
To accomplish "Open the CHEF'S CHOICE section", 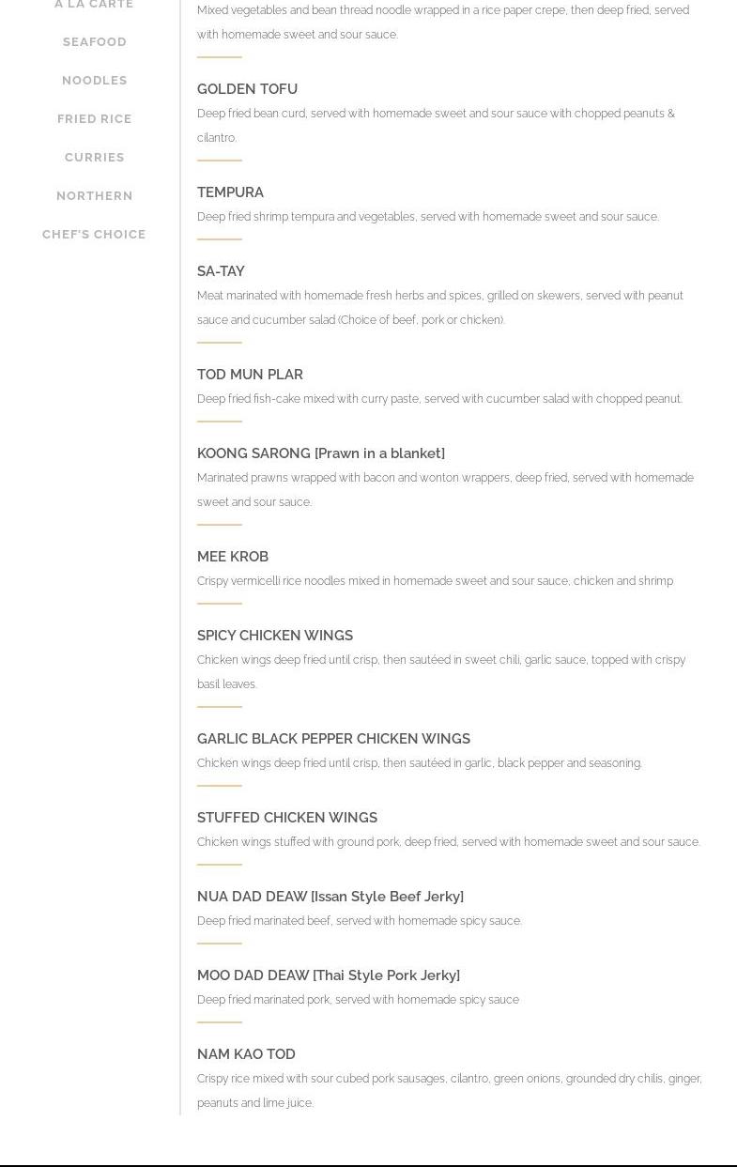I will (x=94, y=235).
